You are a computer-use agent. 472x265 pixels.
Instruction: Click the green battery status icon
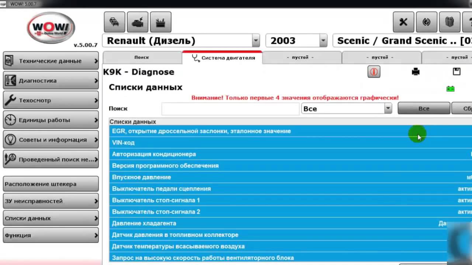click(x=450, y=89)
